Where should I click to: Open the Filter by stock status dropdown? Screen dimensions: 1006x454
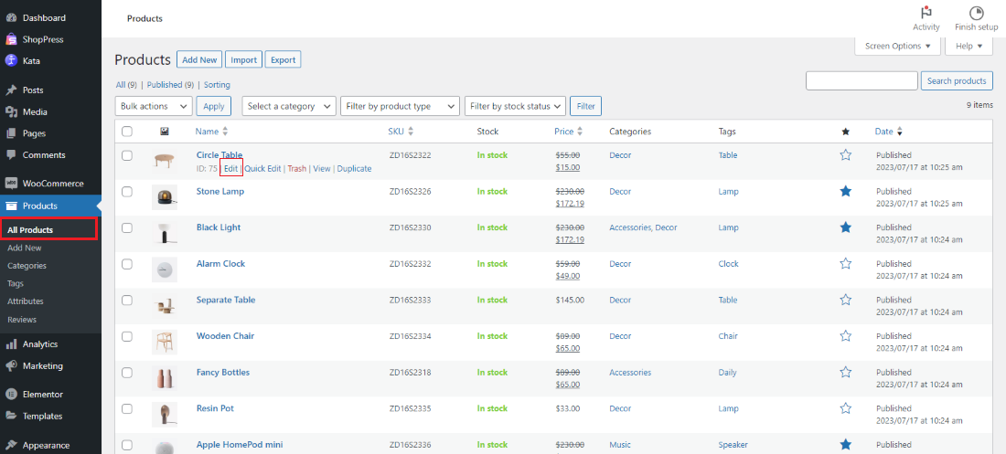[515, 107]
